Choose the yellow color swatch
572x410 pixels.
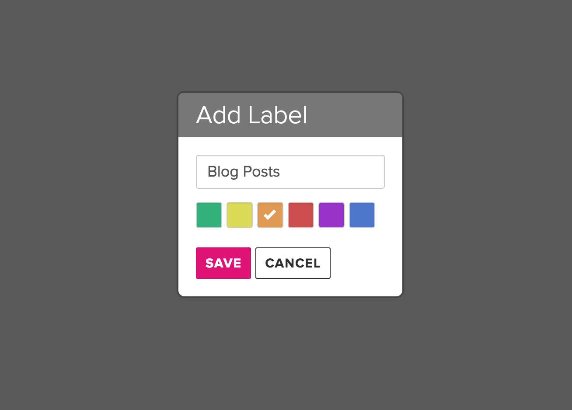(x=240, y=215)
